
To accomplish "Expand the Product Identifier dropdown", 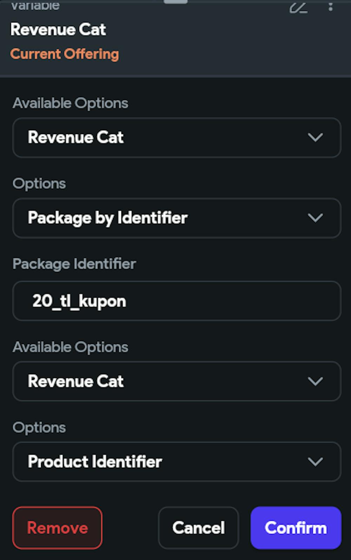I will pos(177,461).
